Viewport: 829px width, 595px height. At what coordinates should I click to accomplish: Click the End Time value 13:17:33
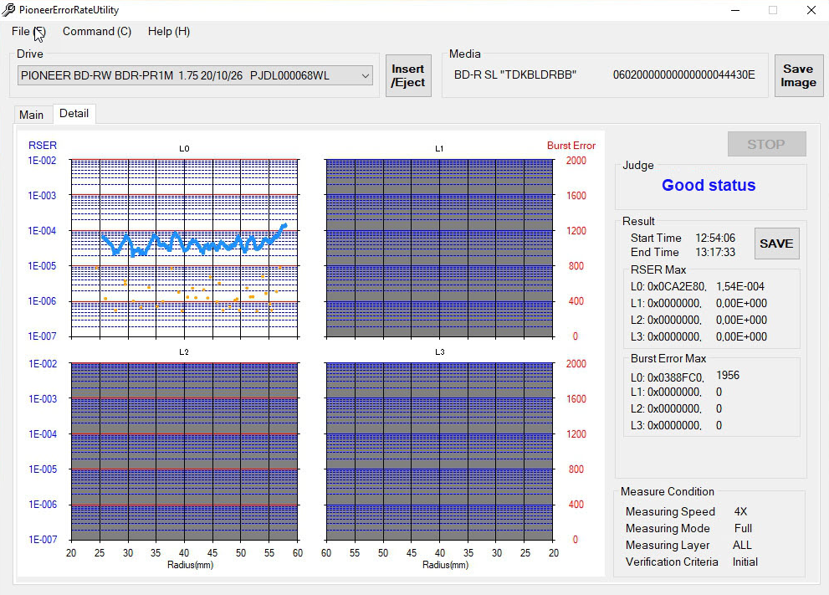(x=714, y=252)
